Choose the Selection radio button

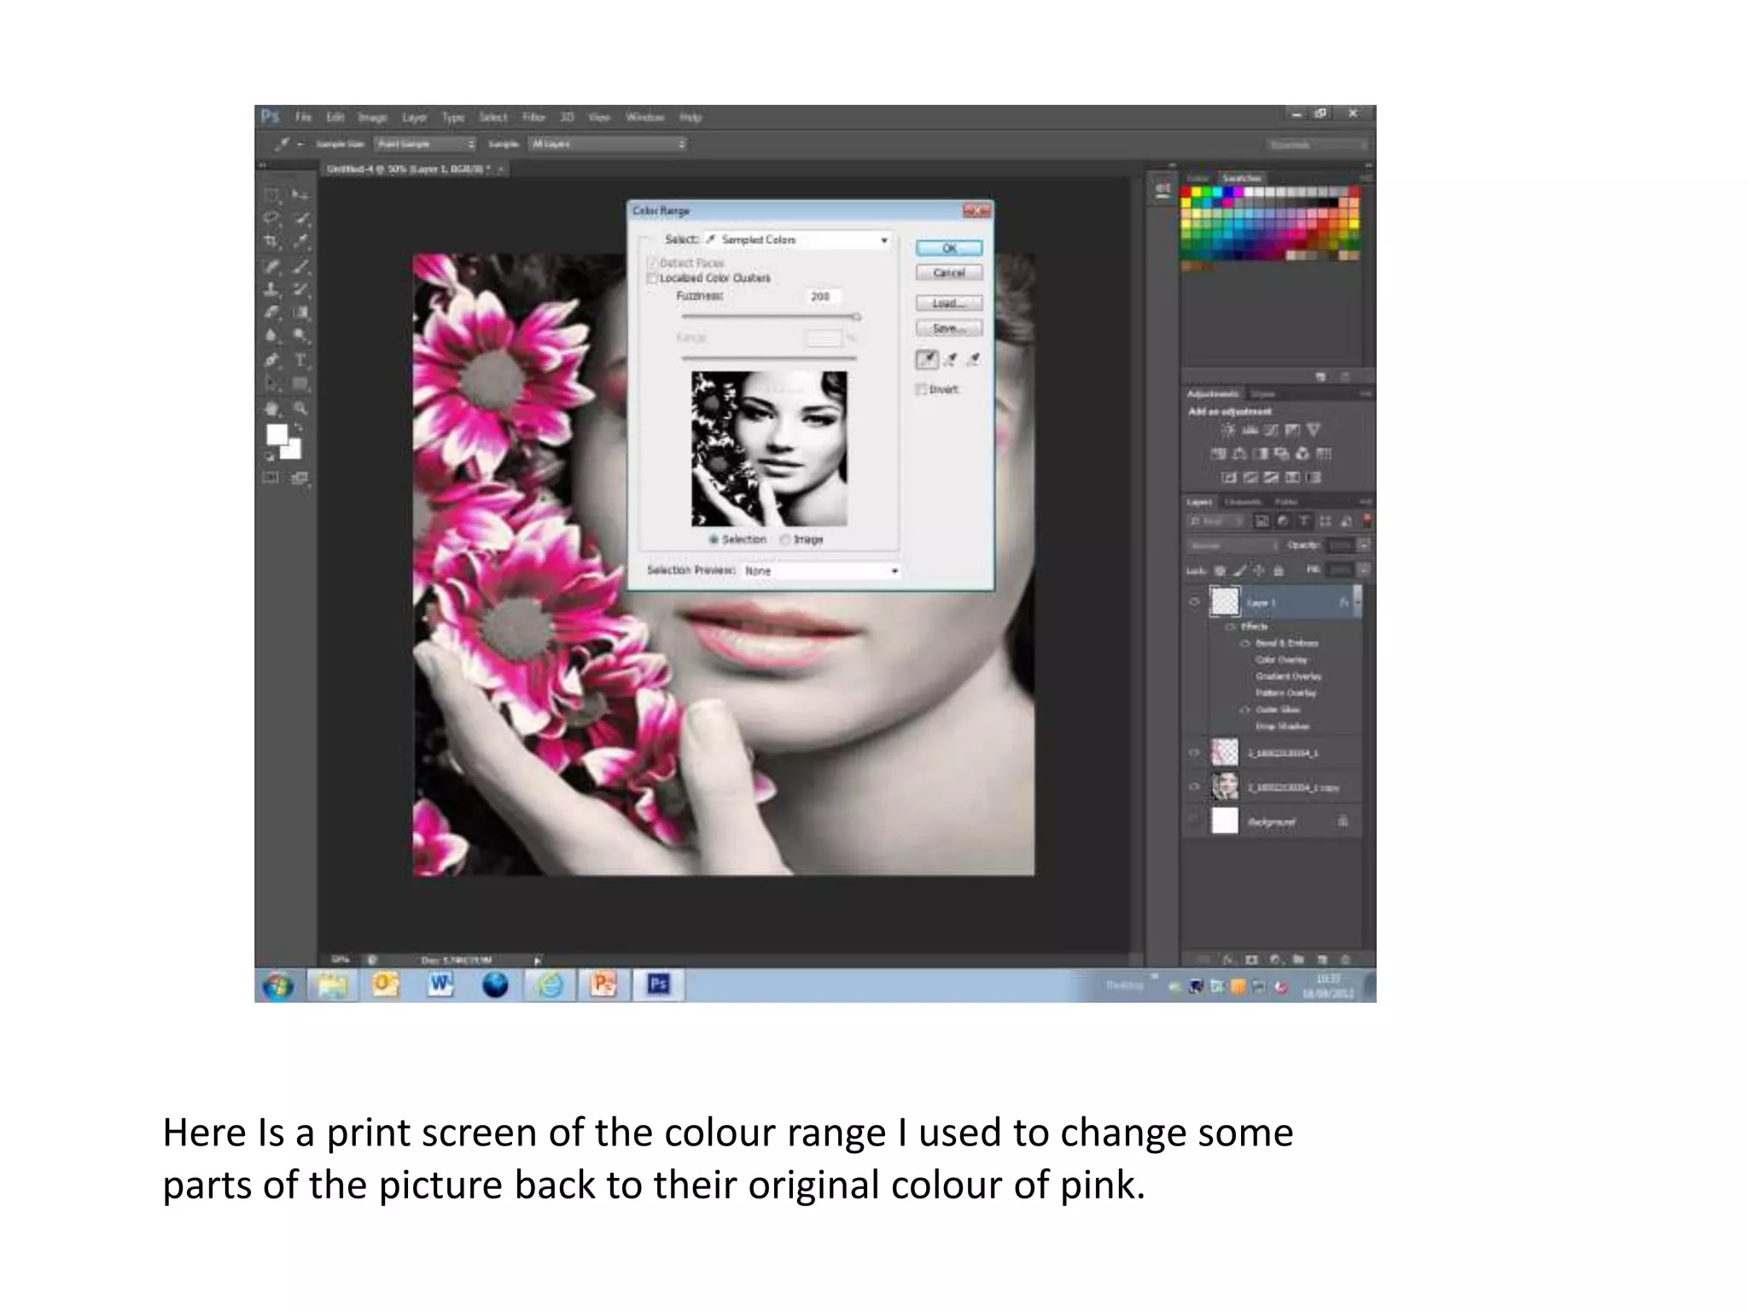[x=714, y=539]
